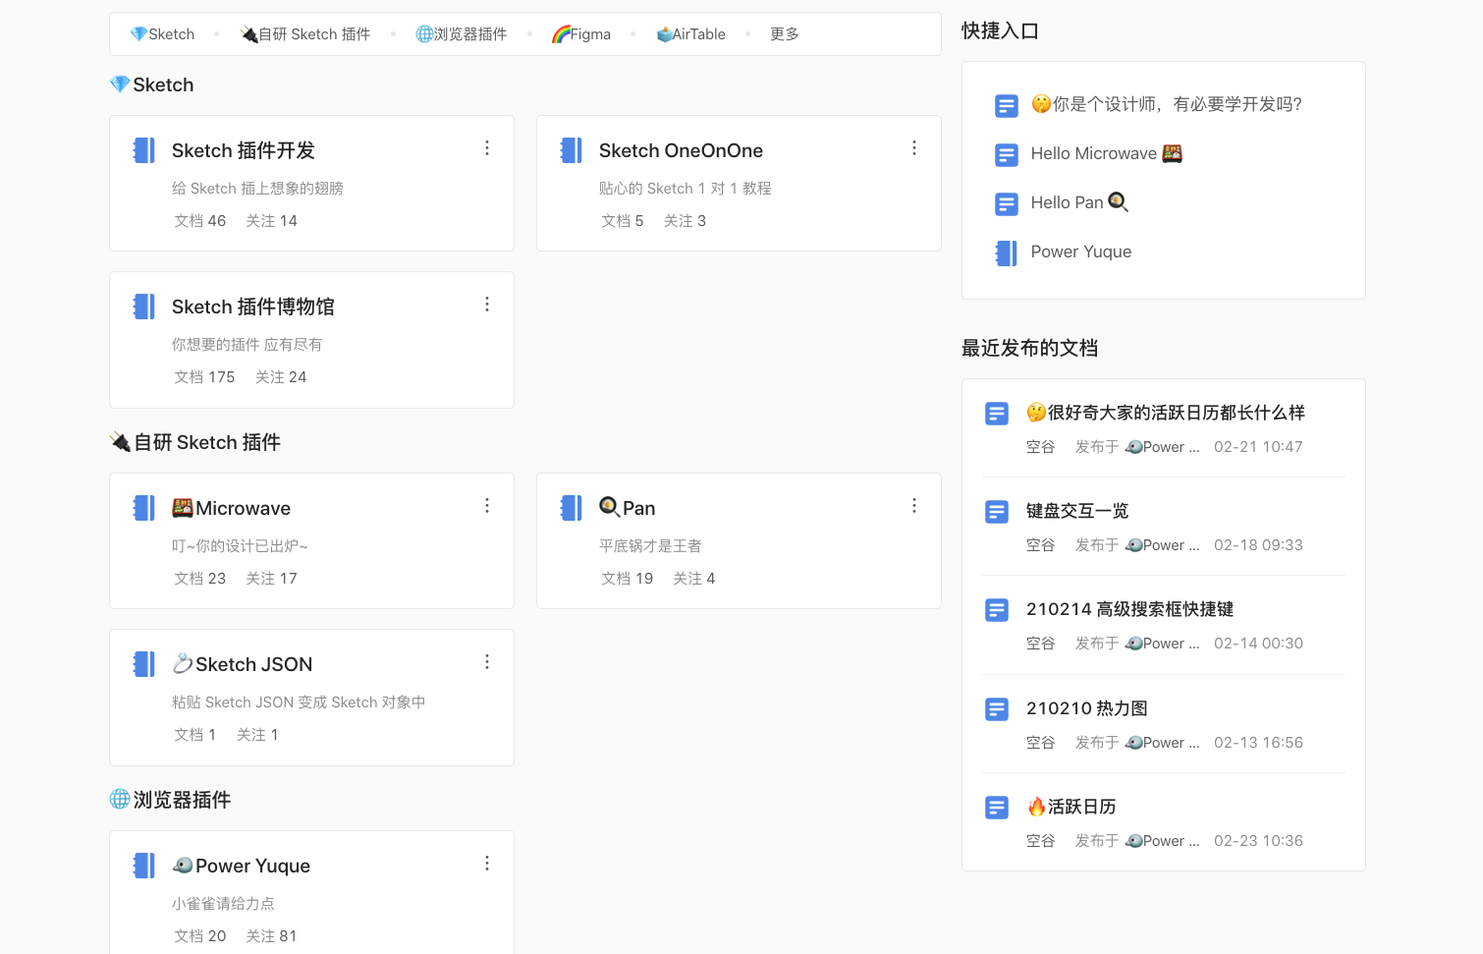1483x954 pixels.
Task: Click timestamp 02-14 00:30
Action: 1258,644
